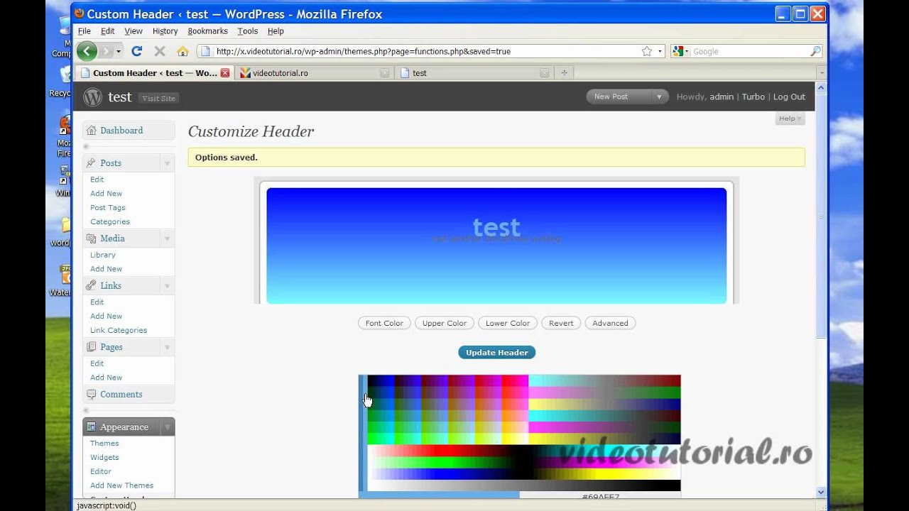Image resolution: width=909 pixels, height=511 pixels.
Task: Open Add New Themes link
Action: coord(121,485)
